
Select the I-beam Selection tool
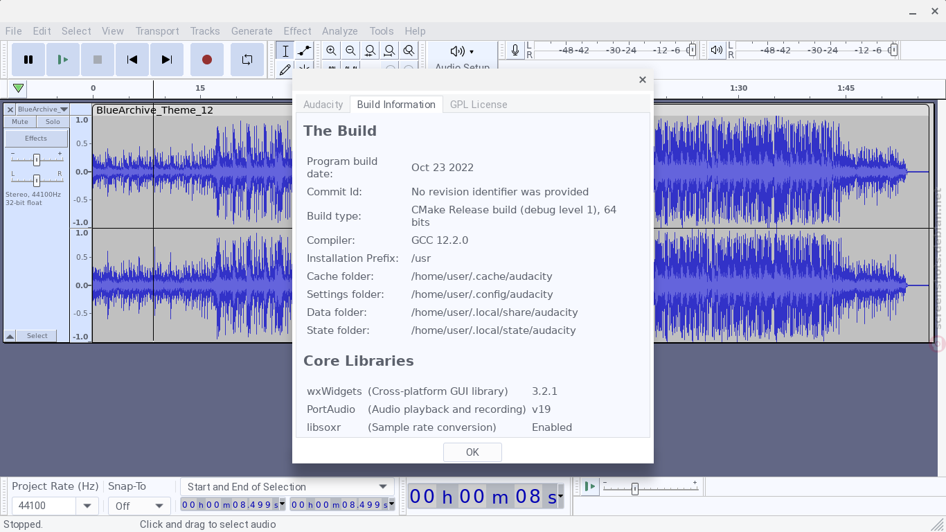point(285,51)
